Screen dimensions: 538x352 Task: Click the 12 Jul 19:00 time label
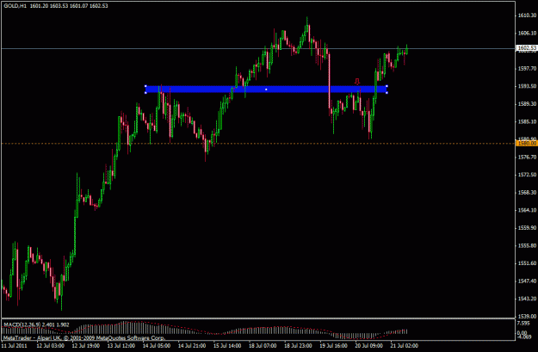coord(85,346)
